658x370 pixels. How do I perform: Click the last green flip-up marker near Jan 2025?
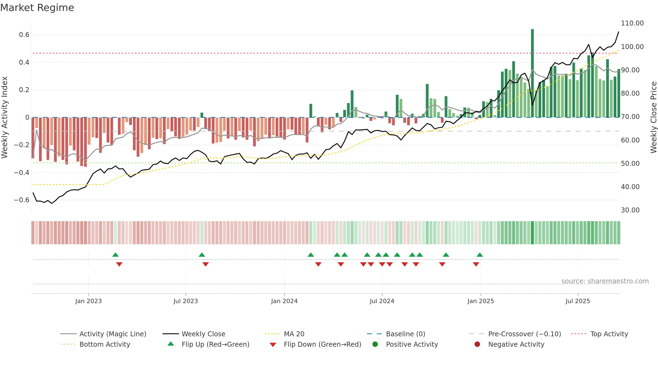(480, 255)
